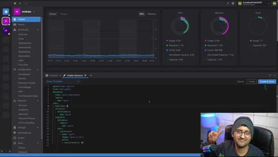Open Limit Ranges in sidebar
Screen dimensions: 278x157
coord(25,87)
